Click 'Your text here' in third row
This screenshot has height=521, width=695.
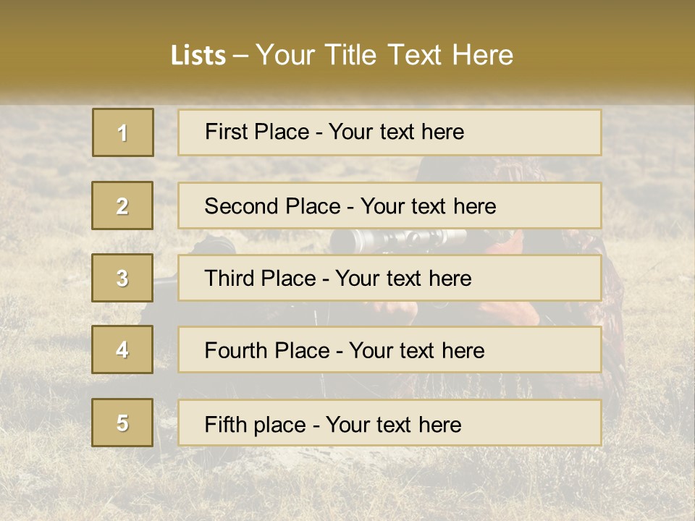coord(403,278)
